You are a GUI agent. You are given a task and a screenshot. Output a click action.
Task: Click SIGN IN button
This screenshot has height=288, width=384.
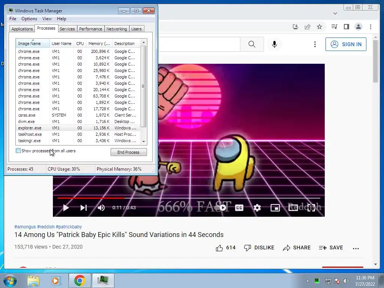click(346, 44)
